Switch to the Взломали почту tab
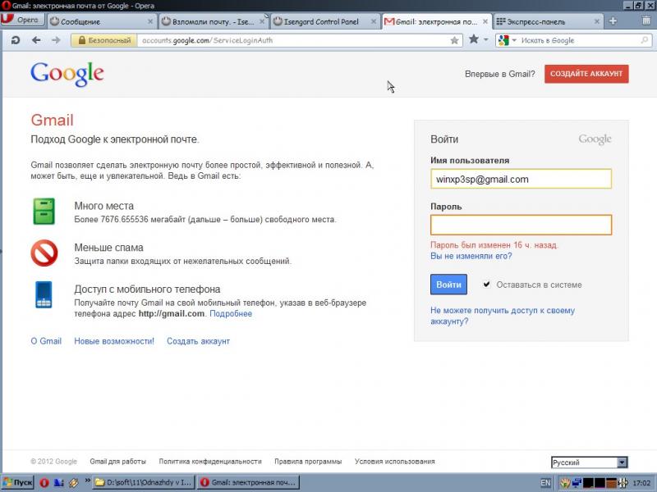Image resolution: width=657 pixels, height=492 pixels. point(214,21)
